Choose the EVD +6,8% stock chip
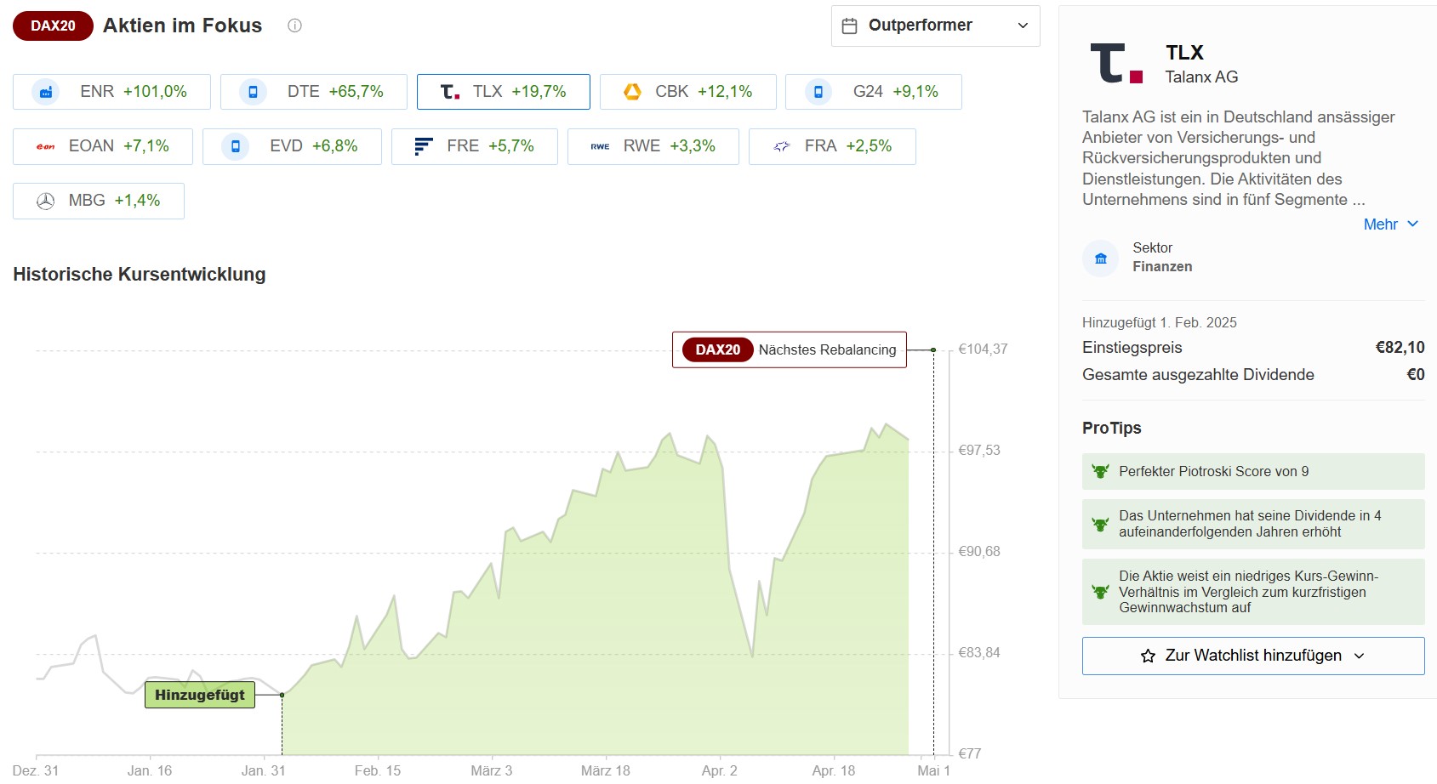Image resolution: width=1437 pixels, height=784 pixels. (x=292, y=146)
